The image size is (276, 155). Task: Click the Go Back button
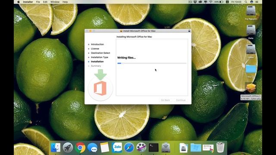tap(165, 100)
